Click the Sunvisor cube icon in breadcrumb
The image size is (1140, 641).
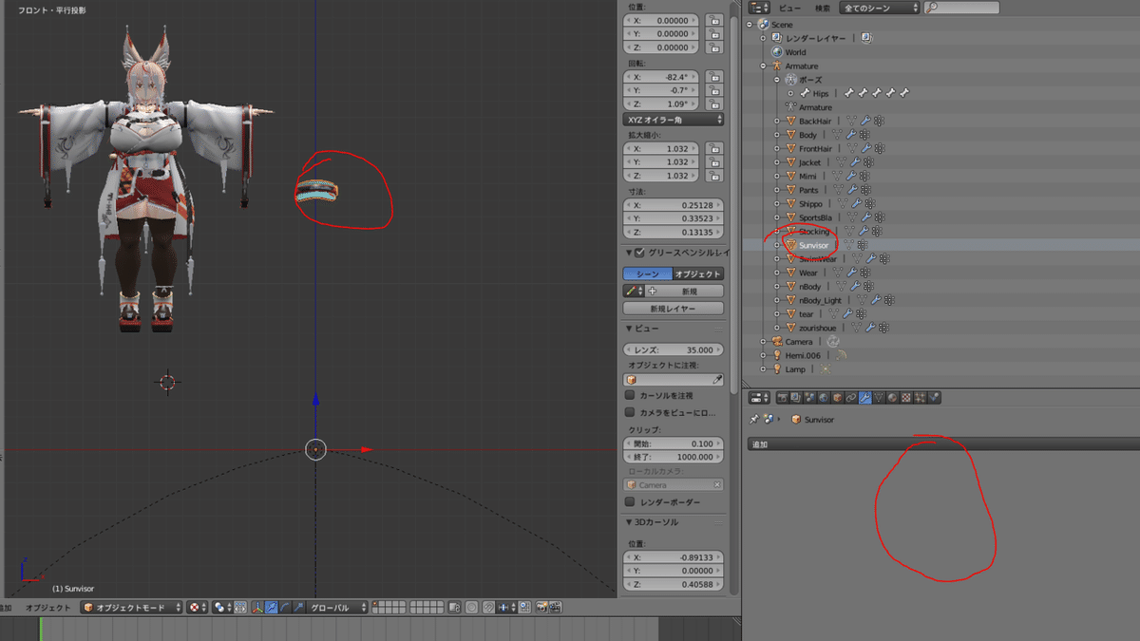click(x=796, y=419)
